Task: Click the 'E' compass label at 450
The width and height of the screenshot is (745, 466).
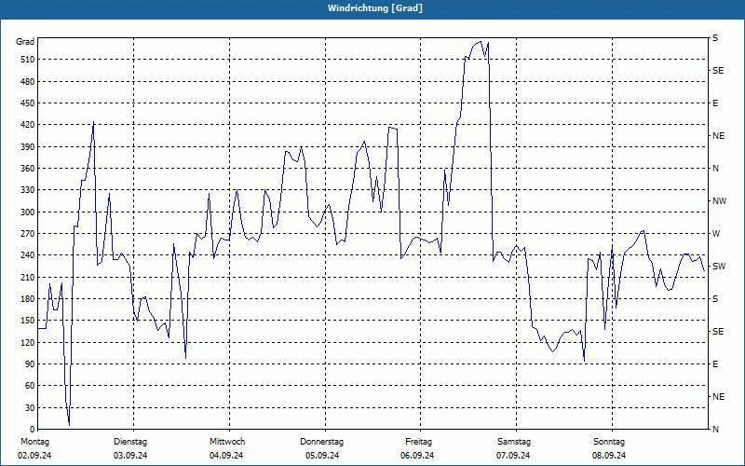Action: pyautogui.click(x=715, y=103)
